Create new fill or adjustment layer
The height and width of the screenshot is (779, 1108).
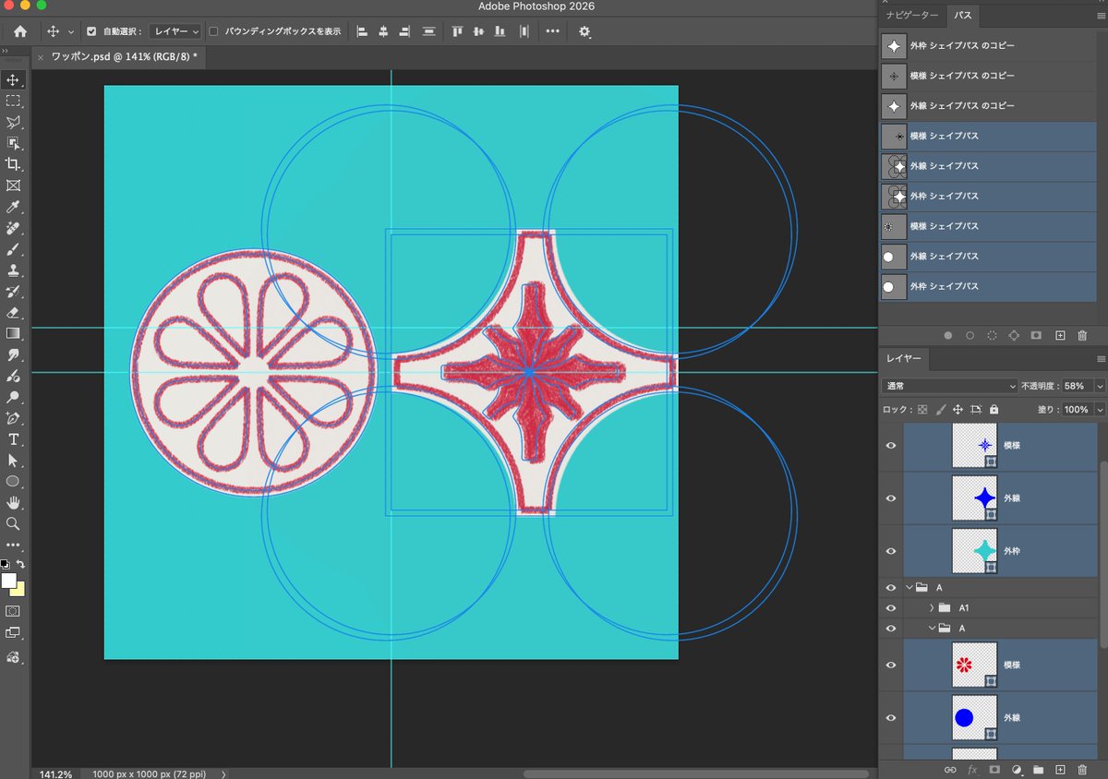[x=1017, y=769]
